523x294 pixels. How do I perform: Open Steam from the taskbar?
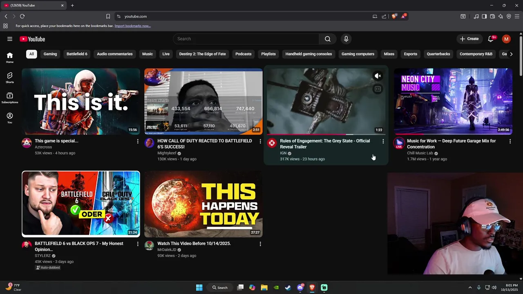pos(288,287)
